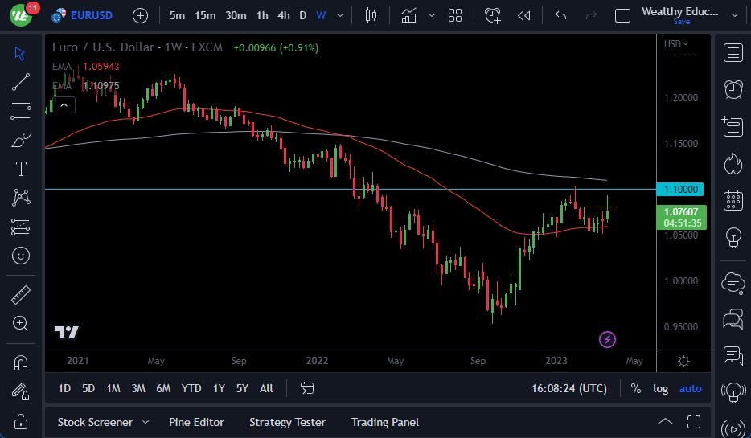Viewport: 751px width, 438px height.
Task: Click the bar replay rewind icon
Action: coord(524,15)
